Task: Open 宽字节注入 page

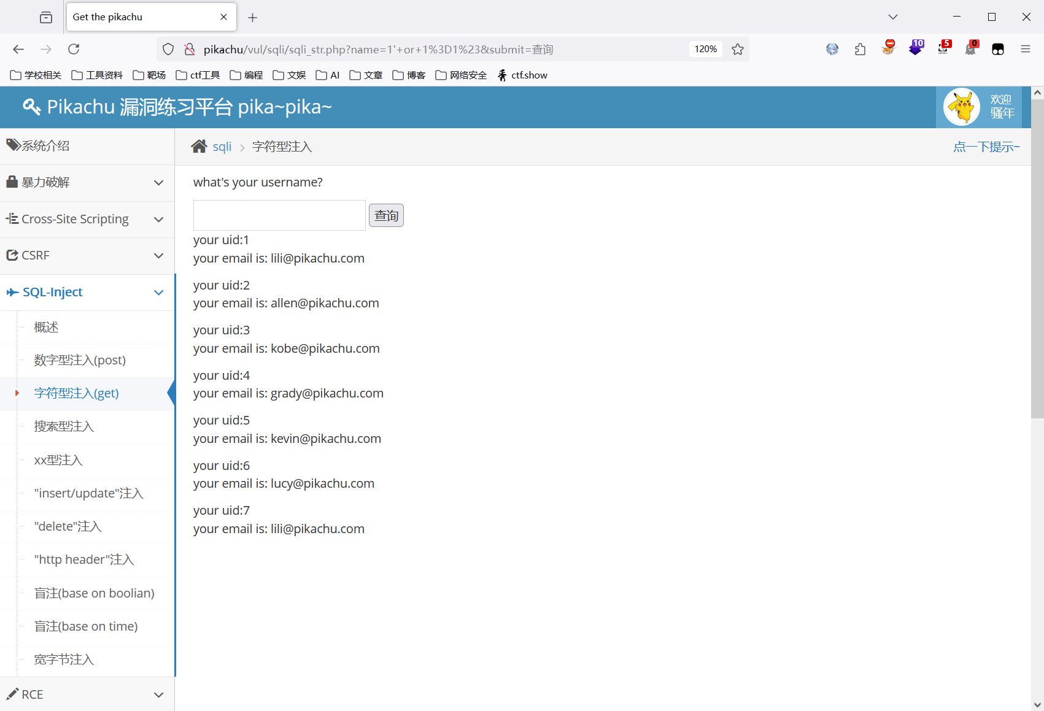Action: 64,659
